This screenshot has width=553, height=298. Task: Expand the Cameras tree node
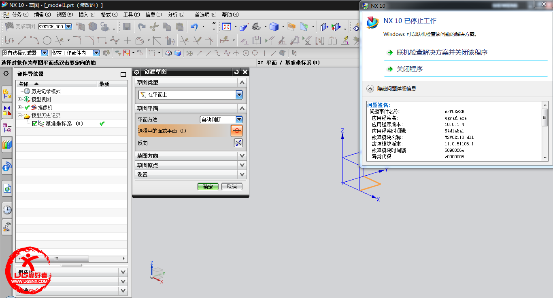point(19,107)
